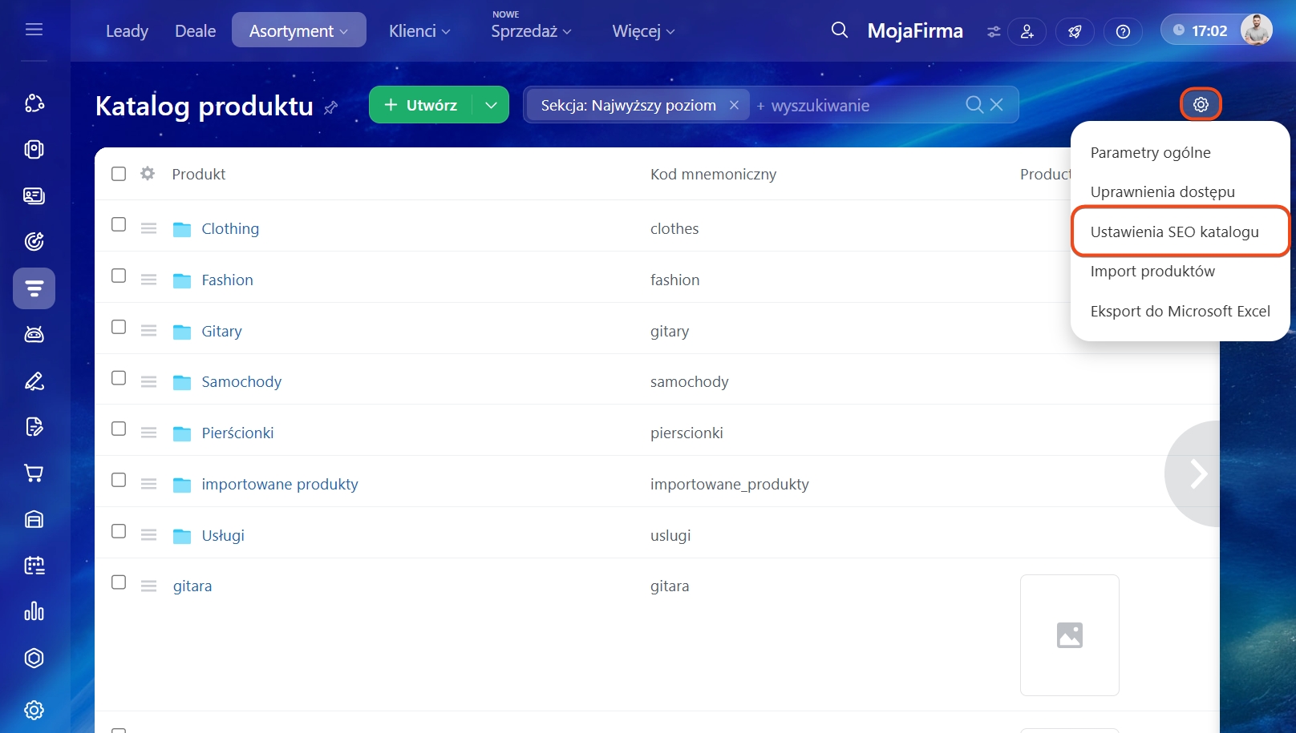Open the Asortyment dropdown menu
1296x733 pixels.
298,30
